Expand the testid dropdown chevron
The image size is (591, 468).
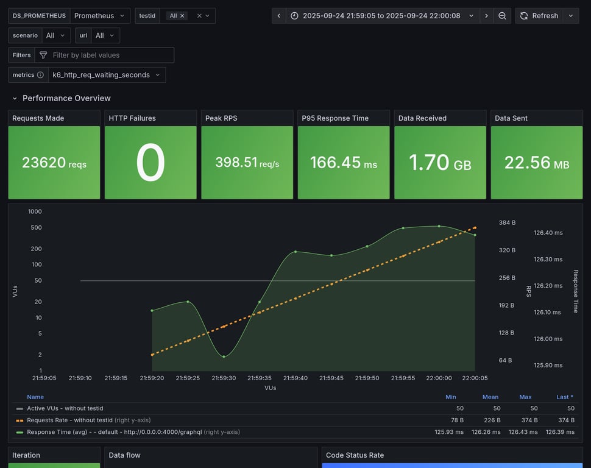point(207,16)
